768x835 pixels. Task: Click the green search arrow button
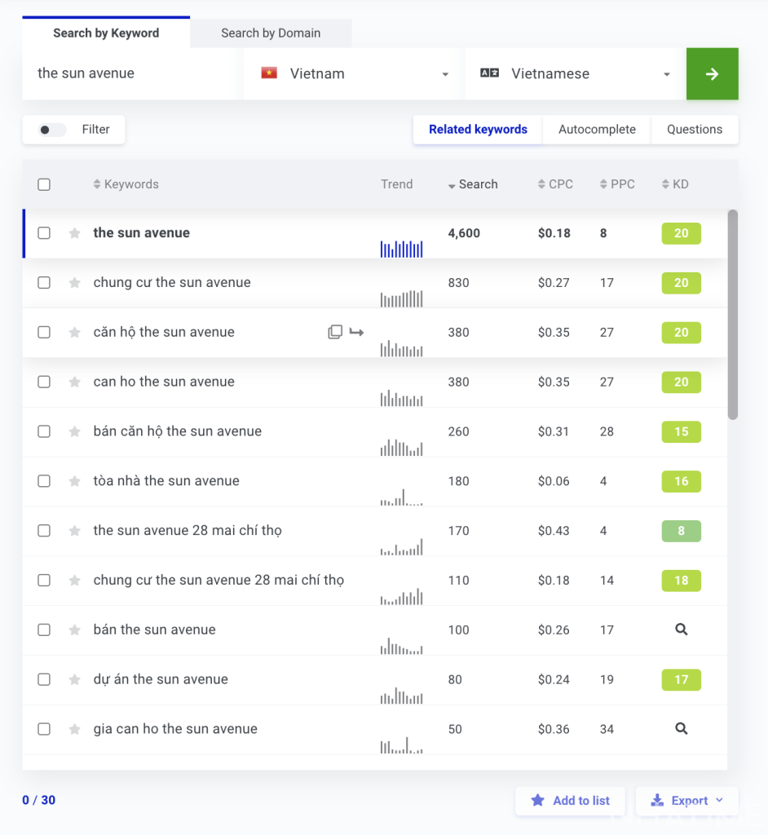coord(712,74)
